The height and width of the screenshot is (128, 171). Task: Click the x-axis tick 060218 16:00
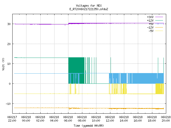point(138,119)
